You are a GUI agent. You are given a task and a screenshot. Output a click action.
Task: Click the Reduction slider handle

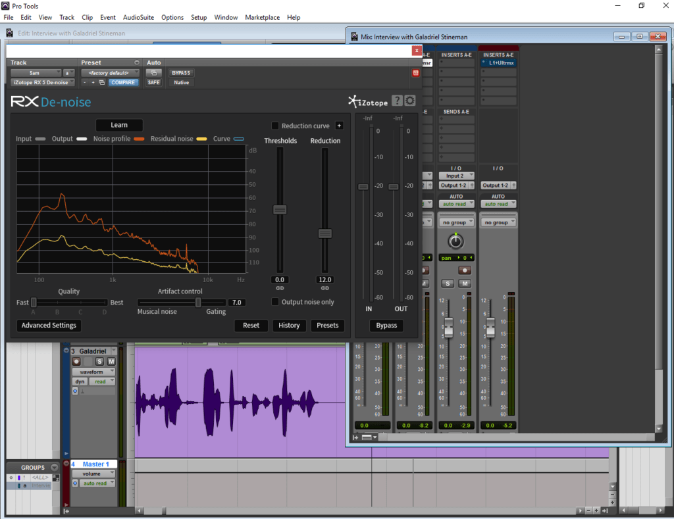click(x=324, y=234)
